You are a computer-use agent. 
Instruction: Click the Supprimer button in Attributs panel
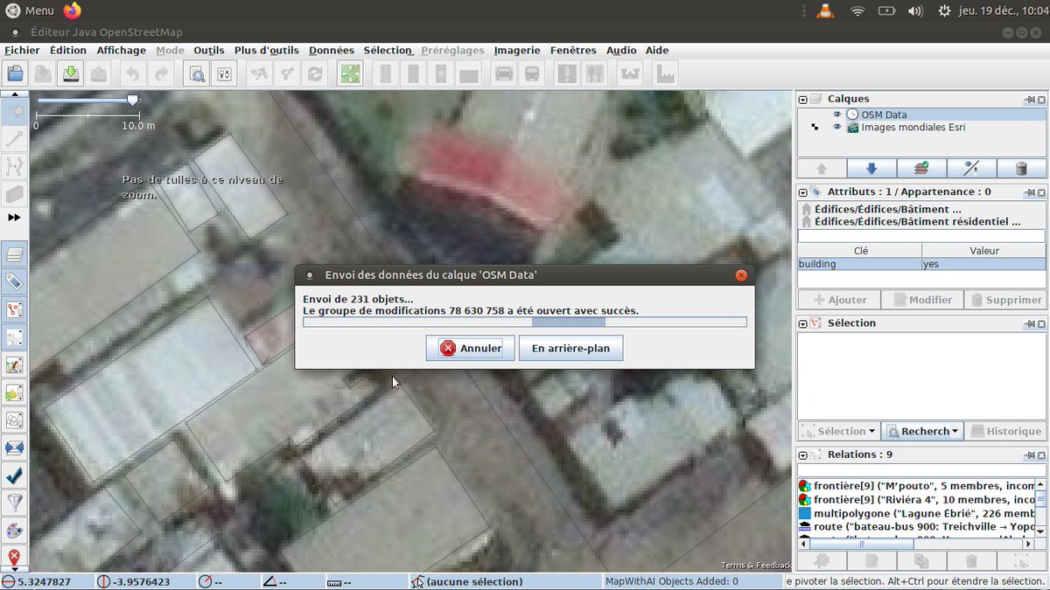point(1005,300)
